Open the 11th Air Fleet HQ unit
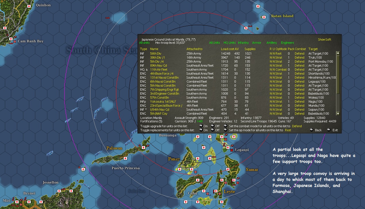The height and width of the screenshot is (209, 365). point(159,69)
